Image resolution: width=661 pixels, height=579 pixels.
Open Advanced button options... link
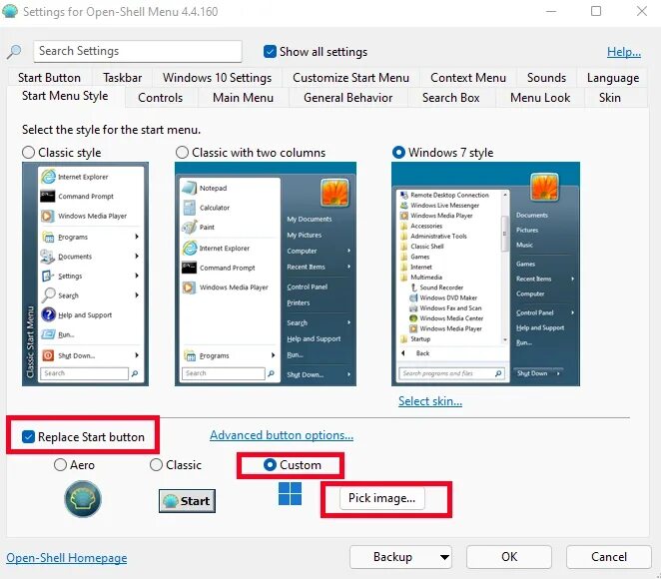(x=282, y=435)
